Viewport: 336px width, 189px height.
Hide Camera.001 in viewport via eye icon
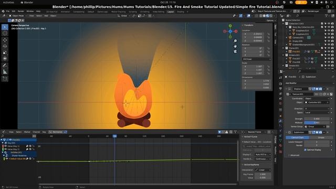point(329,37)
